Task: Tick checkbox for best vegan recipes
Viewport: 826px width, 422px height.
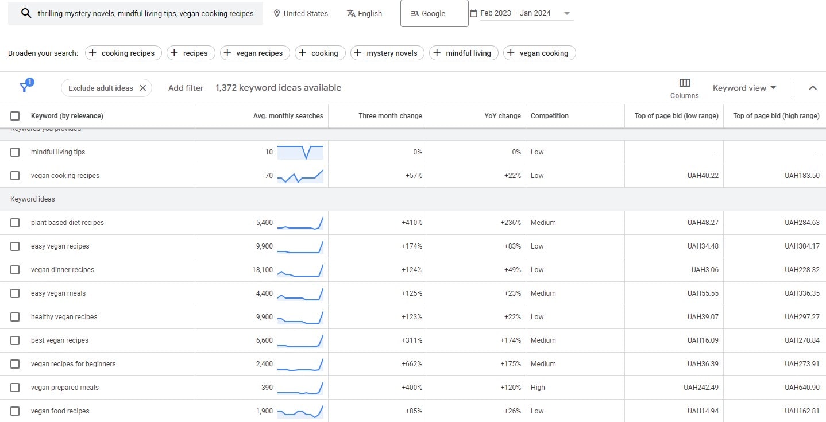Action: coord(15,340)
